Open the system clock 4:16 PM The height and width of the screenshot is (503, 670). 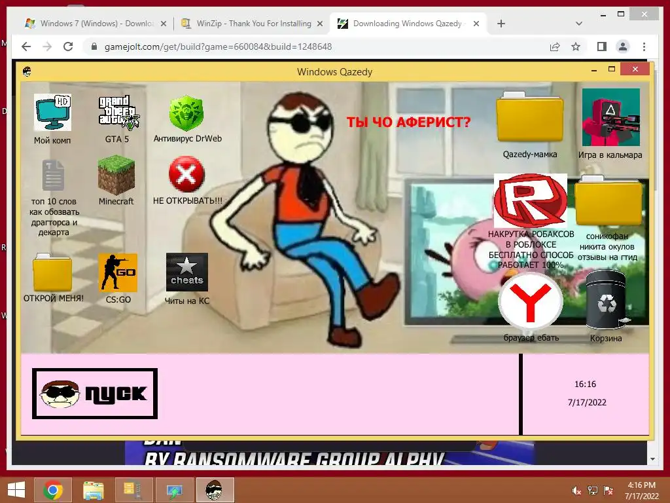tap(642, 491)
